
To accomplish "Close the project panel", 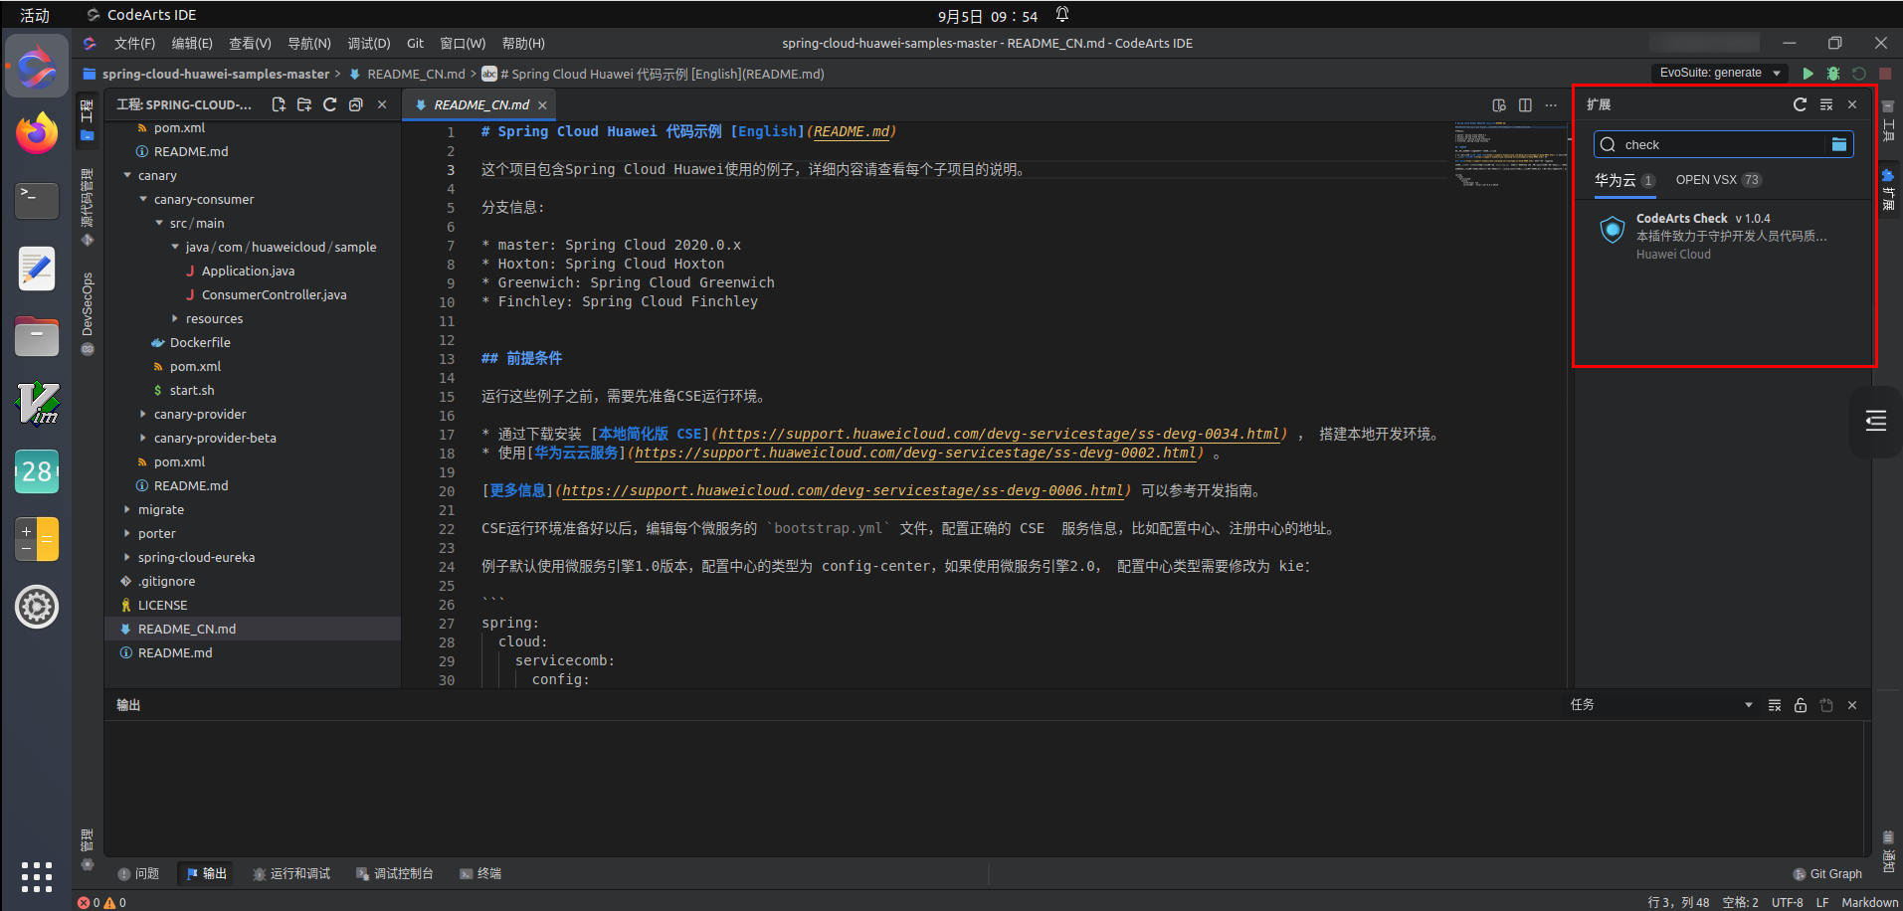I will click(x=382, y=104).
